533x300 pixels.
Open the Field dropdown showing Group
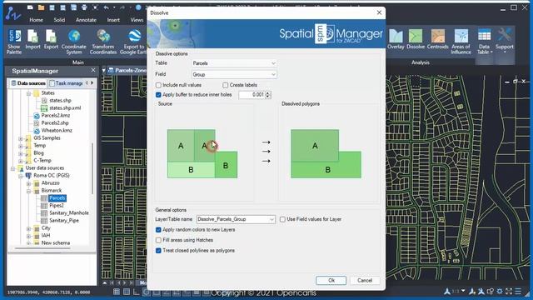(234, 74)
